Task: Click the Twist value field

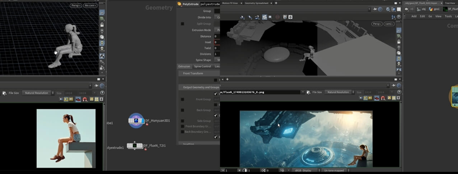Action: 217,48
